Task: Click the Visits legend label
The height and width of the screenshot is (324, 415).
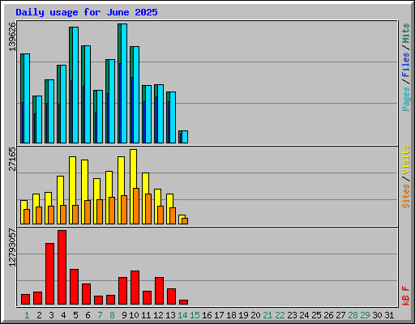Action: click(406, 160)
